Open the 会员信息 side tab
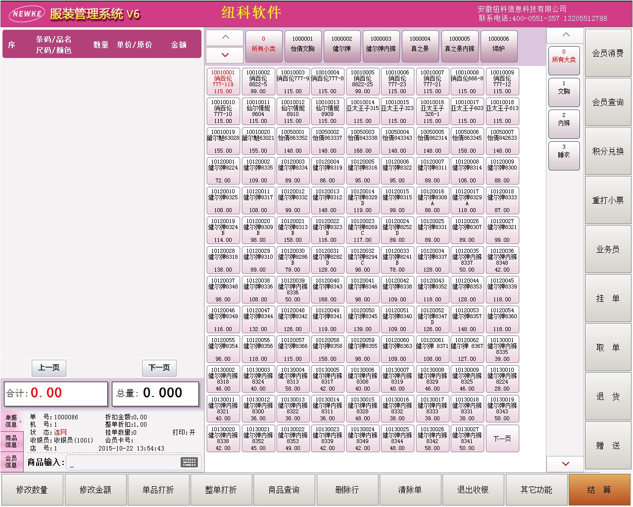Screen dimensions: 633x507 11,462
